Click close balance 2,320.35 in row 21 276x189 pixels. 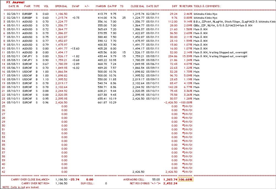point(138,91)
